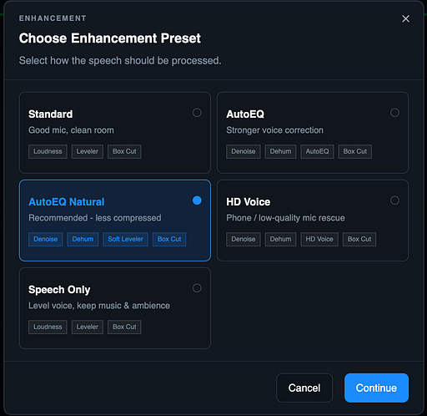This screenshot has height=416, width=427.
Task: Click the AutoEQ tag chip
Action: pos(317,151)
